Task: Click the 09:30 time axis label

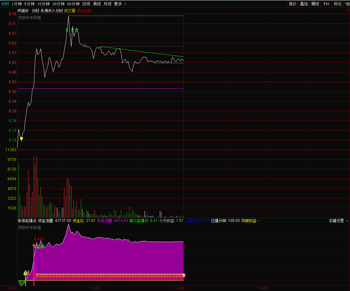Action: pos(12,288)
